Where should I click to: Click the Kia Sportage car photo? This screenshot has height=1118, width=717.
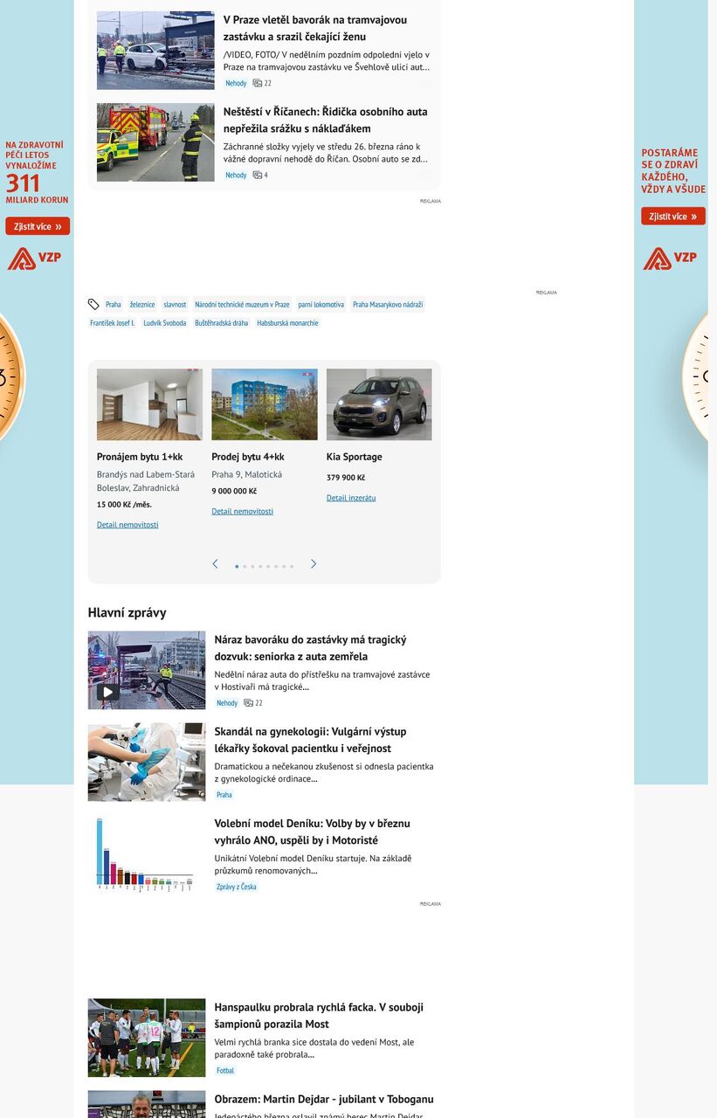pyautogui.click(x=379, y=404)
